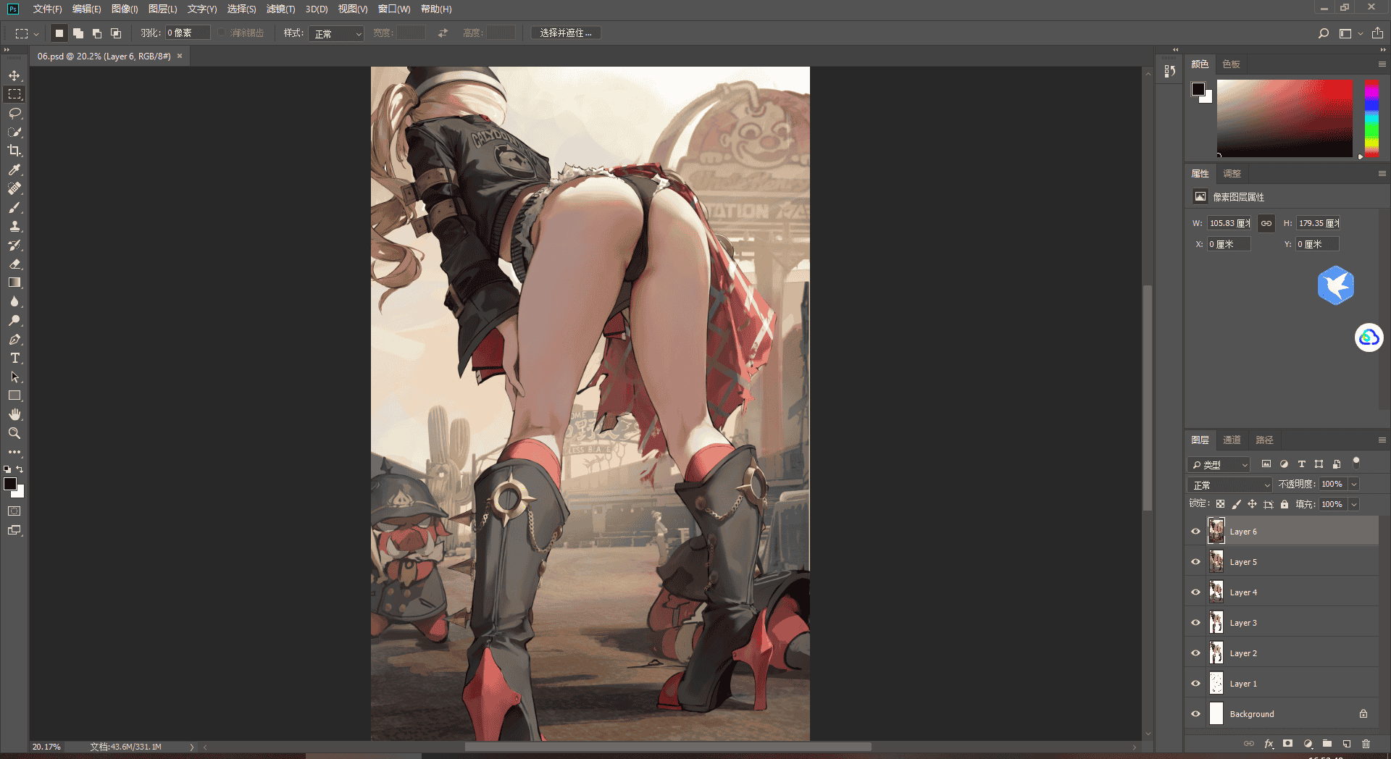Viewport: 1391px width, 759px height.
Task: Hide Layer 3 visibility eye
Action: point(1196,623)
